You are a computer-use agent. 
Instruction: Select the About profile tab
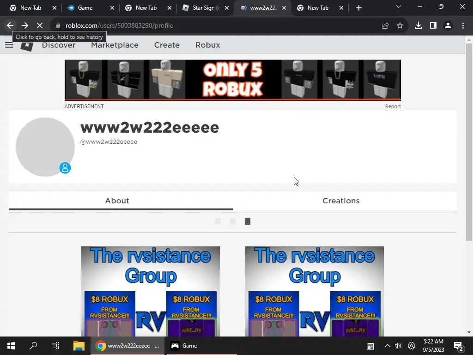pos(117,201)
